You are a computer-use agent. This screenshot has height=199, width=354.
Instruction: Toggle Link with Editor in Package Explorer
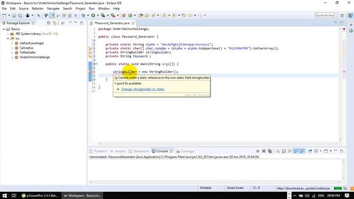[55, 23]
